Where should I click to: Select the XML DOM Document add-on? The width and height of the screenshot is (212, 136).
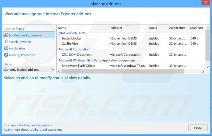[131, 55]
